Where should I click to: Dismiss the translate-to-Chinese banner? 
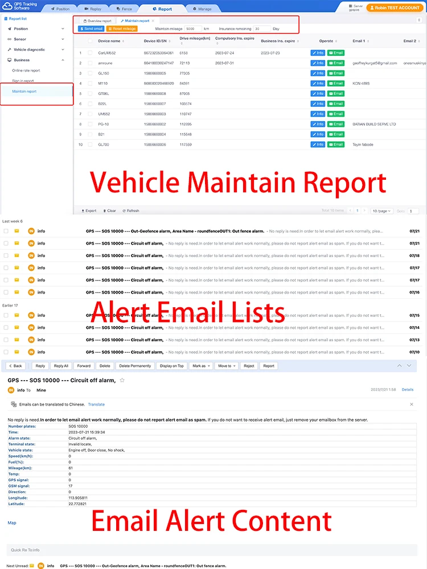pos(412,404)
